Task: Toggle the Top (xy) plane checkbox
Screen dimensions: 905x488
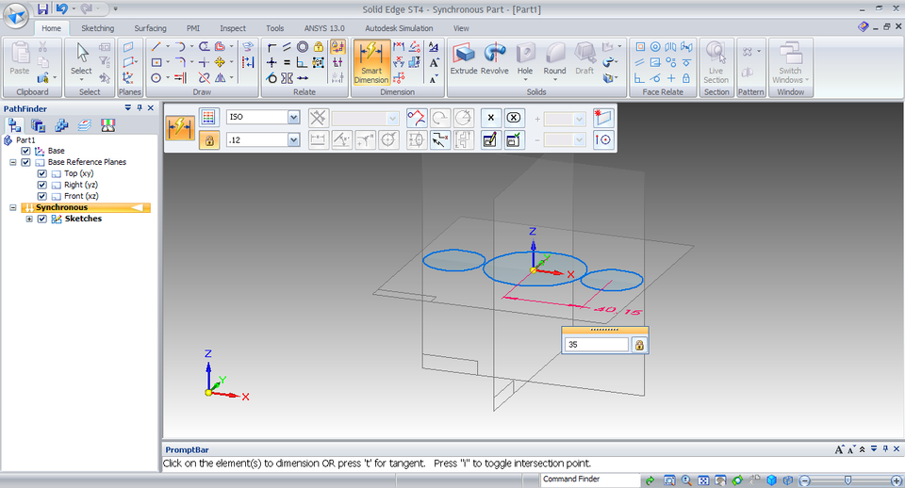Action: (x=41, y=173)
